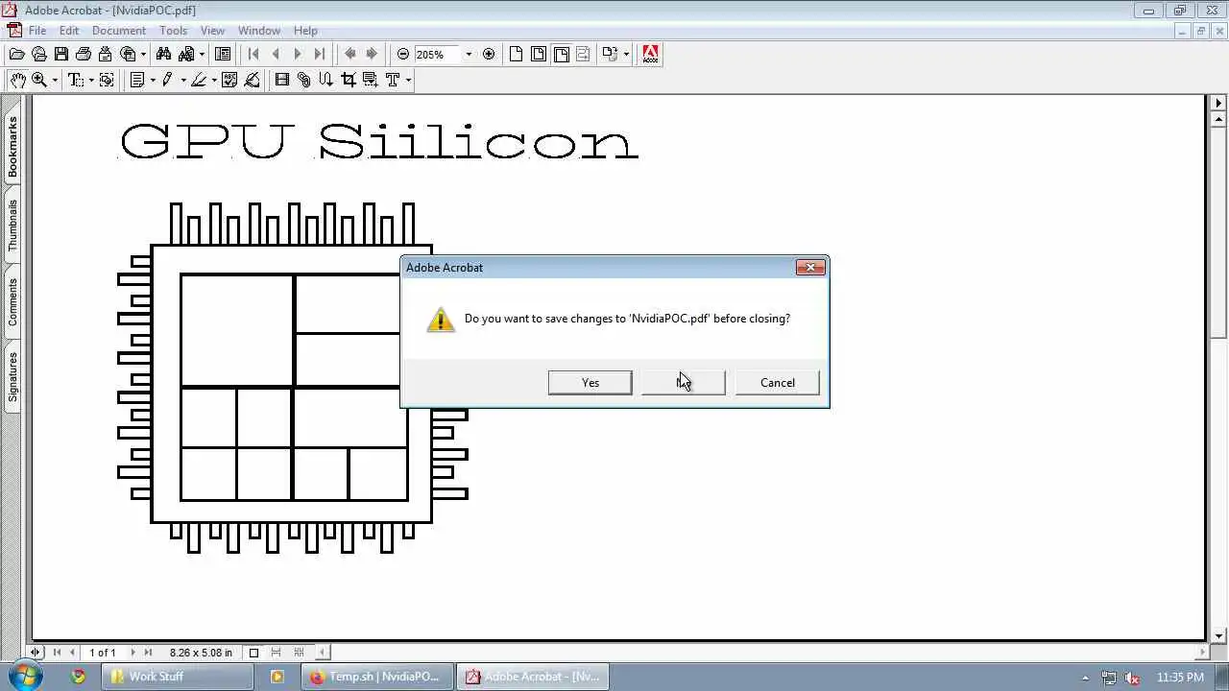The width and height of the screenshot is (1229, 691).
Task: Expand the Text Select tool dropdown arrow
Action: tap(91, 81)
